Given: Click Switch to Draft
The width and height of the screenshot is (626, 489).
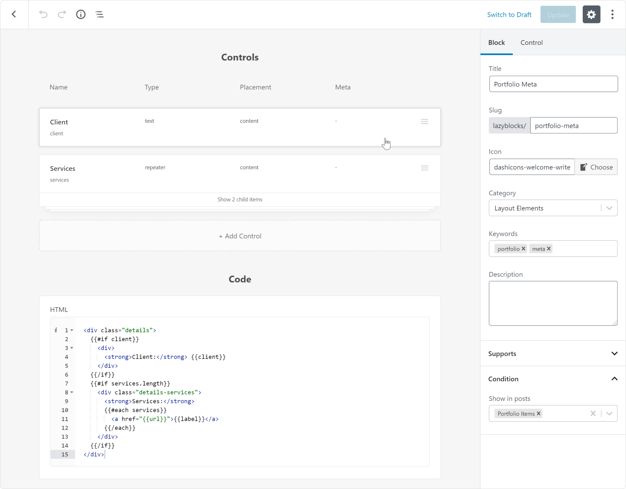Looking at the screenshot, I should click(509, 14).
